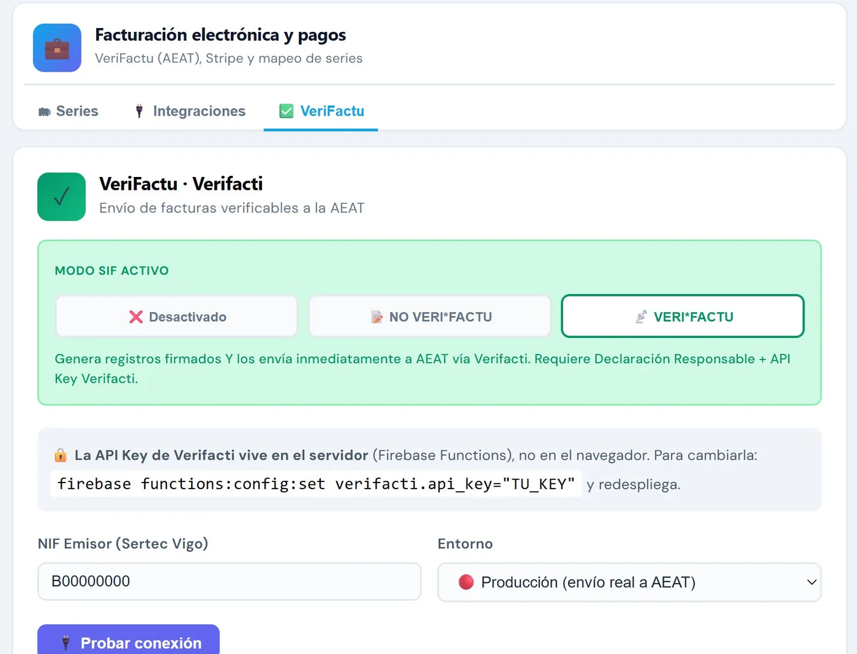Click the plug icon on Integraciones tab
Viewport: 857px width, 654px height.
tap(140, 111)
